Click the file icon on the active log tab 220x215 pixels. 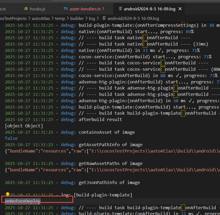click(121, 9)
